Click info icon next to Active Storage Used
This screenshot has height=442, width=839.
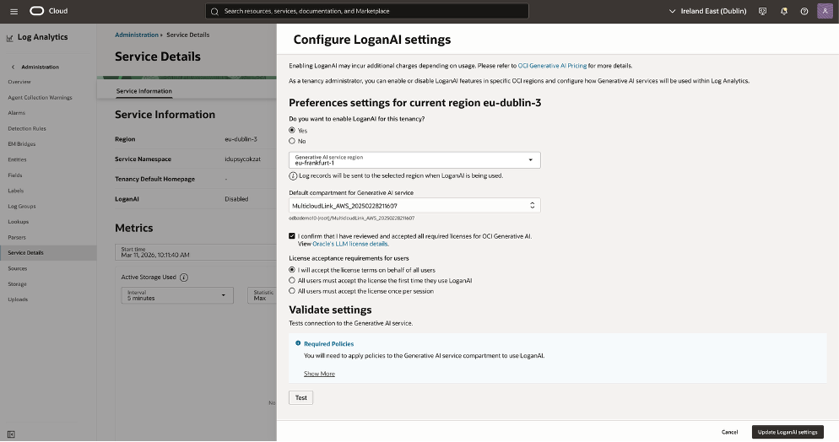pyautogui.click(x=183, y=278)
